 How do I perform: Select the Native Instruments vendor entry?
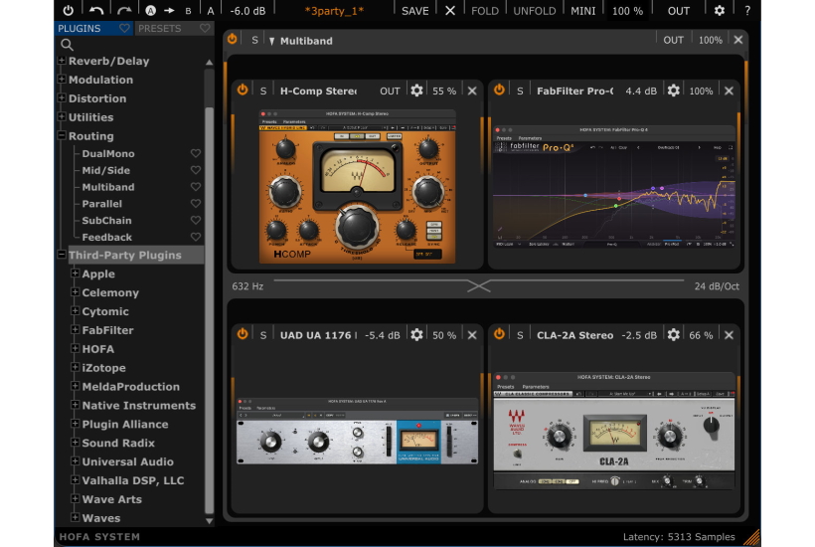(139, 405)
